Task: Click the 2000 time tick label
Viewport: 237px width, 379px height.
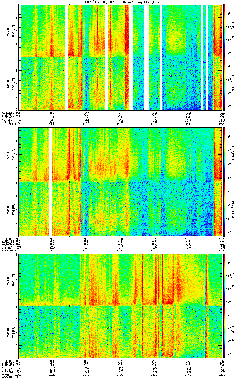Action: click(x=18, y=375)
